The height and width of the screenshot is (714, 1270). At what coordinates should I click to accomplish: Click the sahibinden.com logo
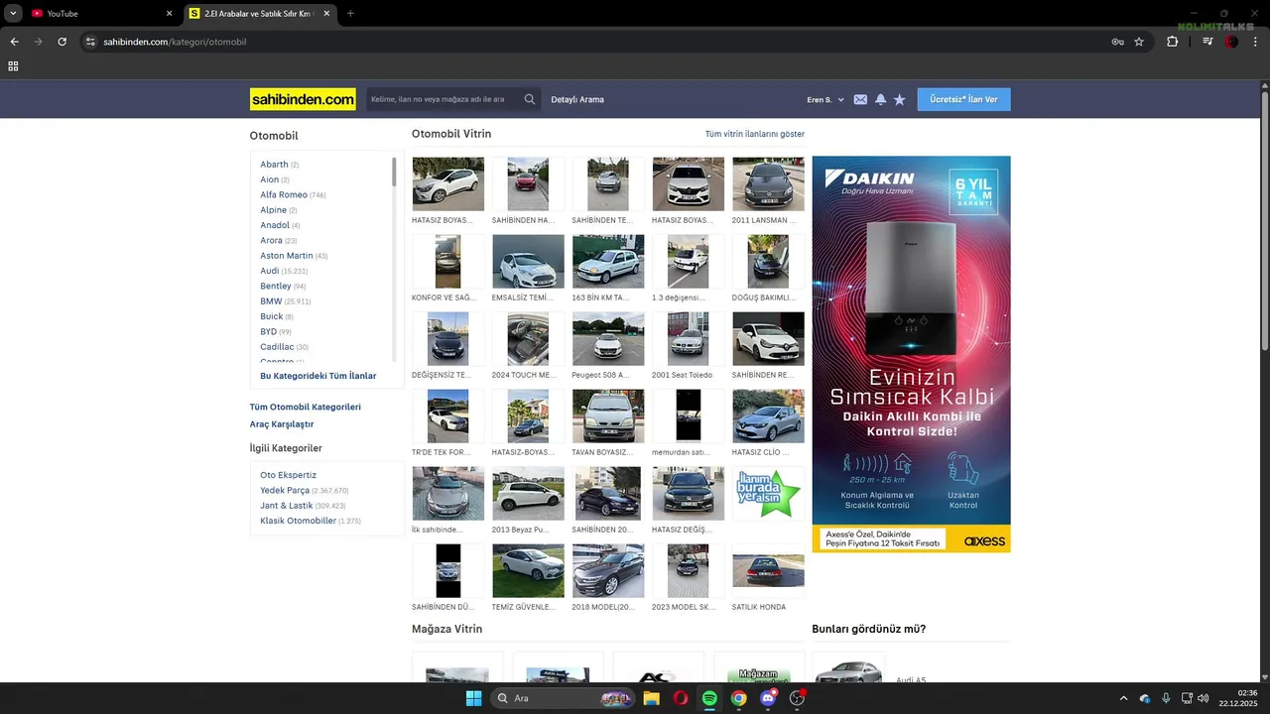point(303,99)
